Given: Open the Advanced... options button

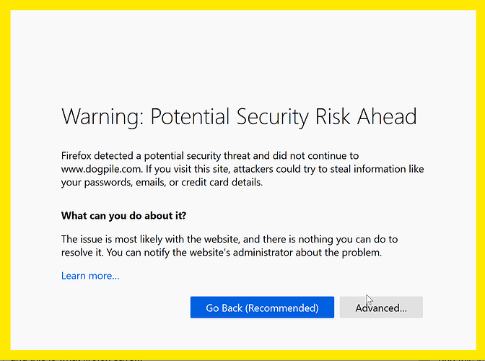Looking at the screenshot, I should (x=381, y=308).
